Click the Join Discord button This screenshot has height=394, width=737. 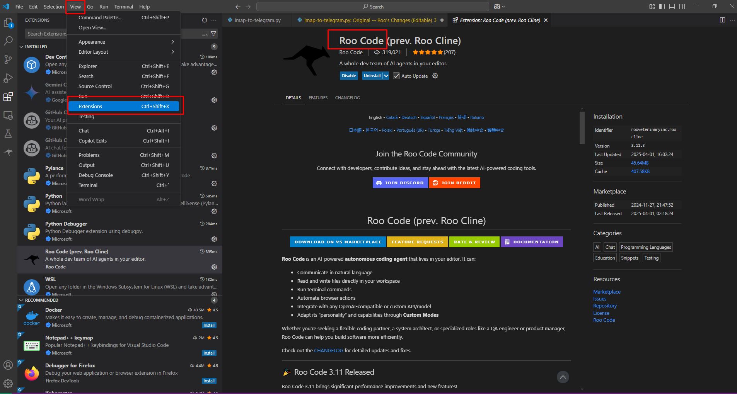click(x=400, y=183)
